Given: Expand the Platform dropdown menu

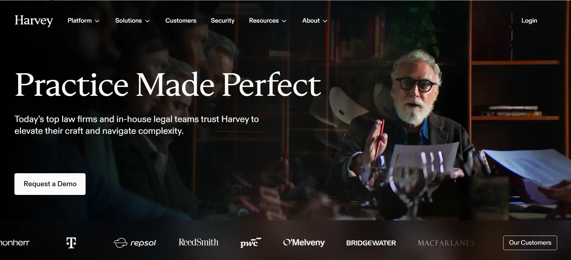Looking at the screenshot, I should tap(83, 20).
